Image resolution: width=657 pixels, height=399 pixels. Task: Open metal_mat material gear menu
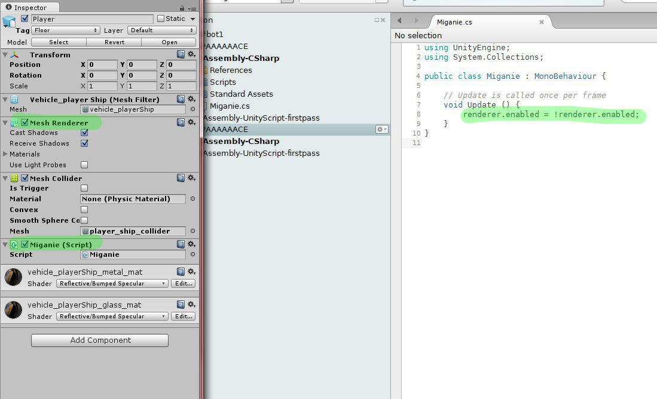tap(191, 272)
